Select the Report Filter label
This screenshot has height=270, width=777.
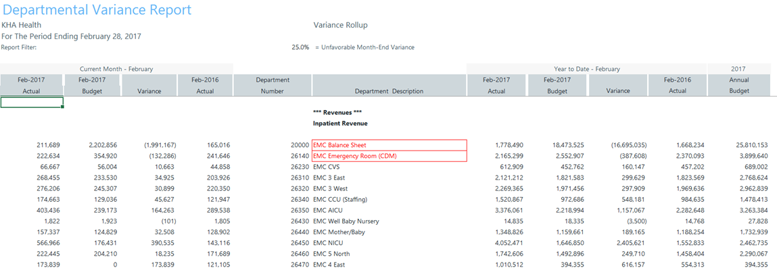click(18, 47)
